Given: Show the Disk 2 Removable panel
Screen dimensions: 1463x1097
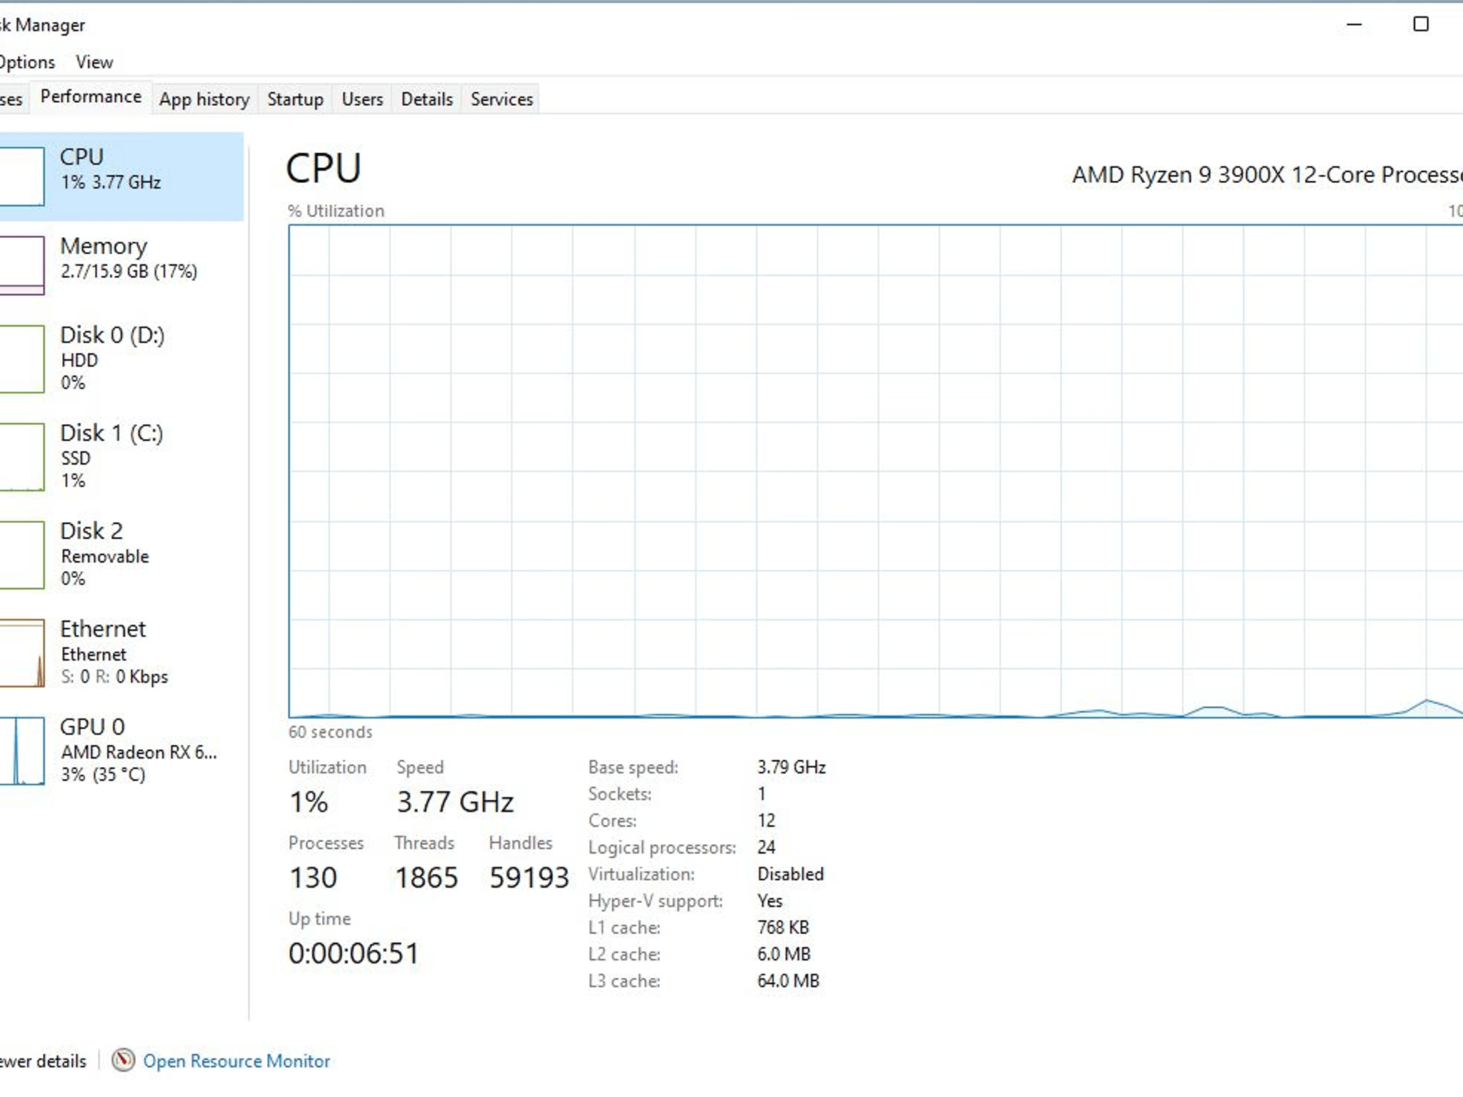Looking at the screenshot, I should (x=121, y=553).
